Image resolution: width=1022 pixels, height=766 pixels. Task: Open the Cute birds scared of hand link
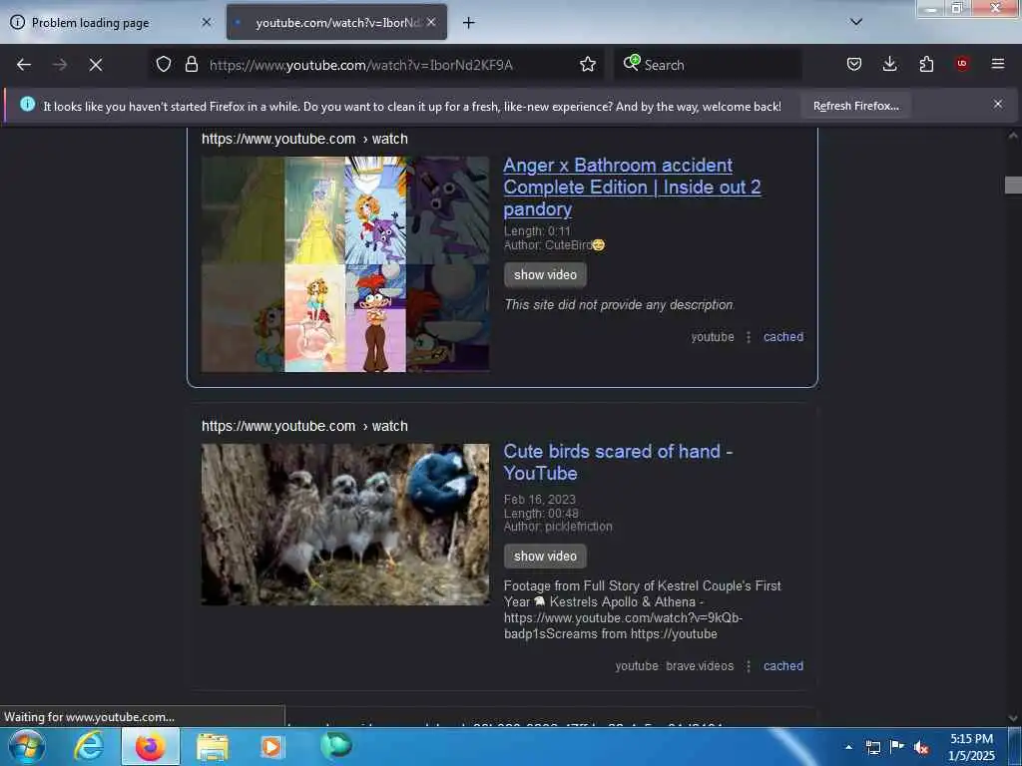[x=618, y=462]
